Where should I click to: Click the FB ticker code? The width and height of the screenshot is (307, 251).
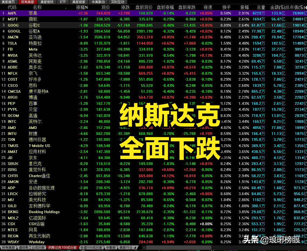pos(10,49)
